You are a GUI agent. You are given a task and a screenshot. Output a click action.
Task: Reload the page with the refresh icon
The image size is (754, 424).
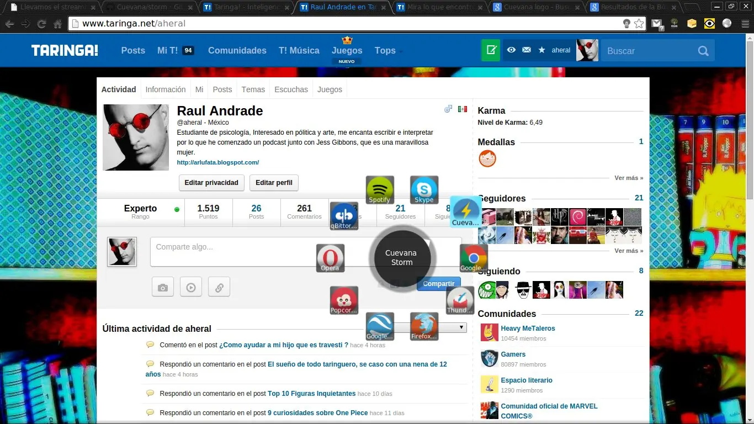pyautogui.click(x=41, y=24)
